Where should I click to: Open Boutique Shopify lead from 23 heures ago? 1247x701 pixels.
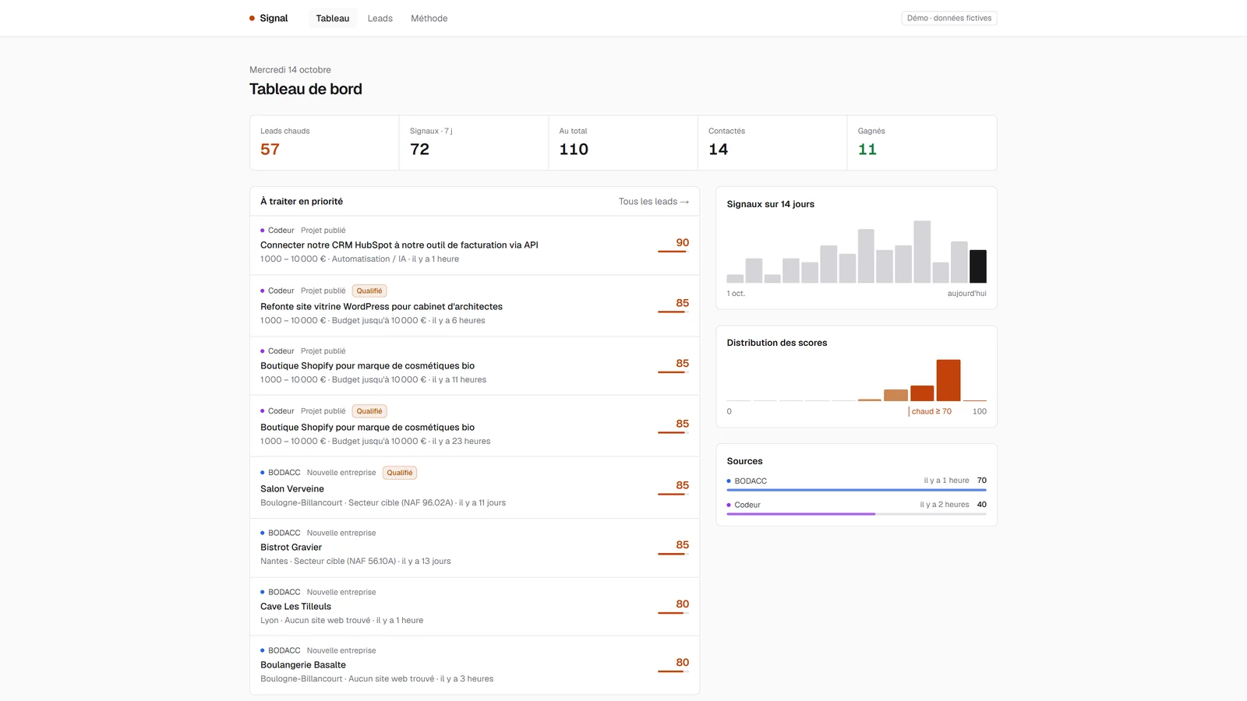(x=475, y=426)
